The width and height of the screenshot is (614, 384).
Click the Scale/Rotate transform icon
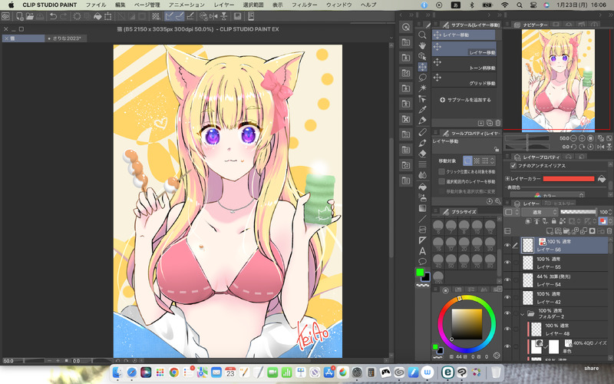(x=108, y=16)
